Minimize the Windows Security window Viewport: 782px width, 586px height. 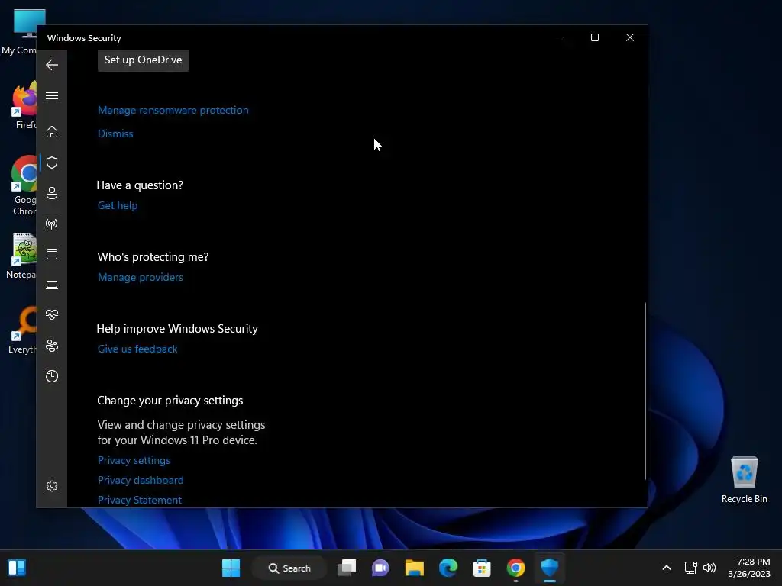[560, 37]
